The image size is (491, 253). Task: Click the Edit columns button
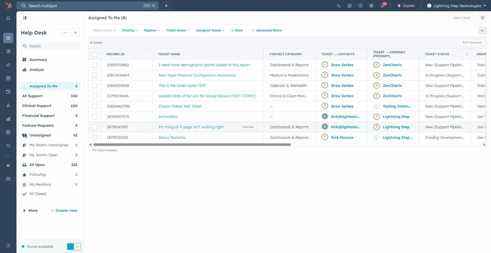472,42
